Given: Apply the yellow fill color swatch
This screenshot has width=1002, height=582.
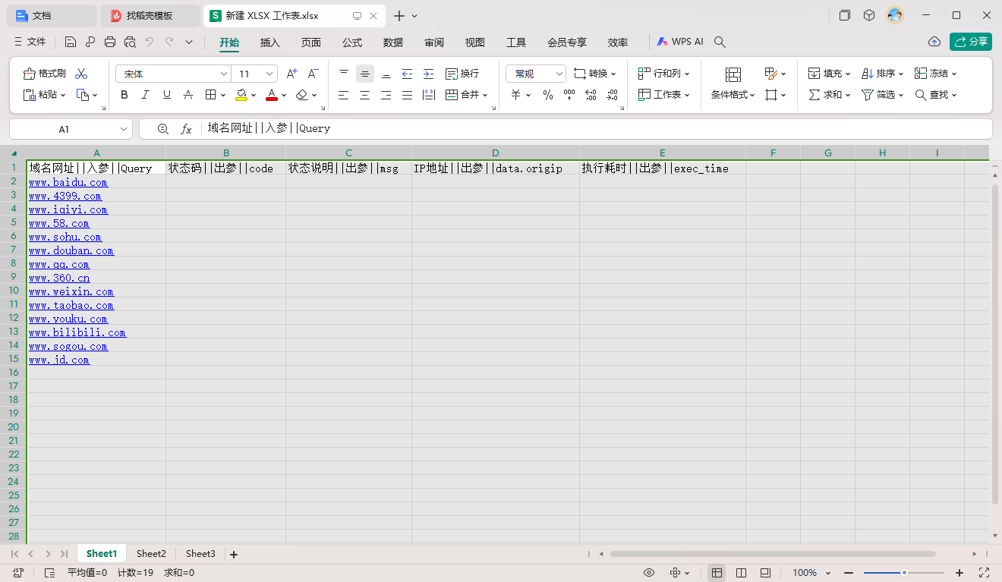Looking at the screenshot, I should coord(241,95).
